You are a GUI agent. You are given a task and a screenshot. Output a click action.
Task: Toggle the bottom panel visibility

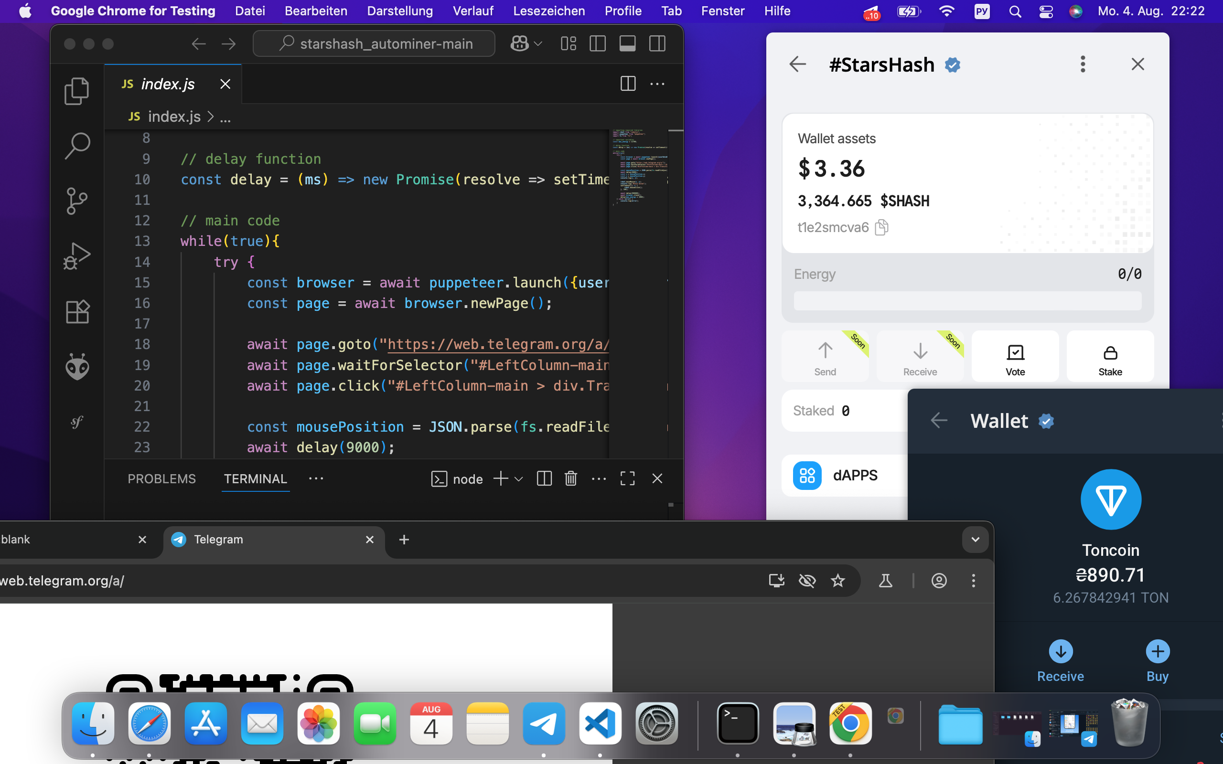pyautogui.click(x=627, y=44)
